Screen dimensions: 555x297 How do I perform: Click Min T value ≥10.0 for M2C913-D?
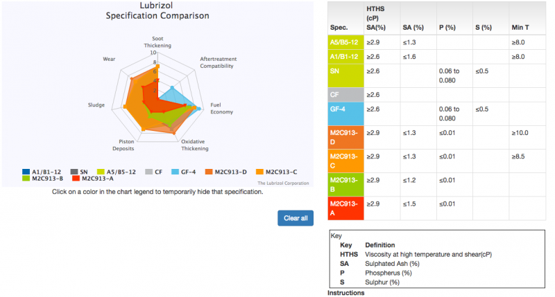pos(520,133)
